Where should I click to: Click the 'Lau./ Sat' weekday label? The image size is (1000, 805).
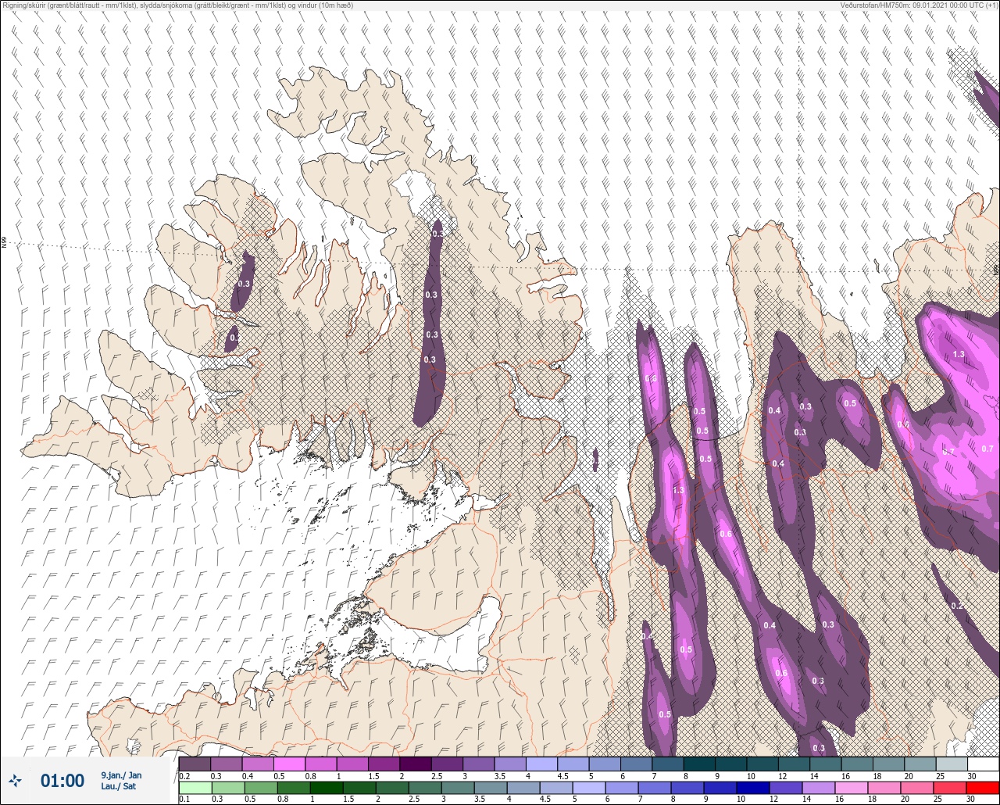(x=118, y=786)
